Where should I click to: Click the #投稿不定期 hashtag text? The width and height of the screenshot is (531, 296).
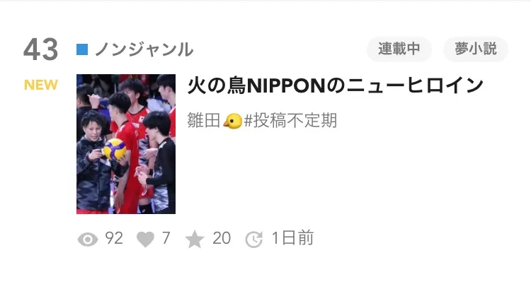point(290,121)
